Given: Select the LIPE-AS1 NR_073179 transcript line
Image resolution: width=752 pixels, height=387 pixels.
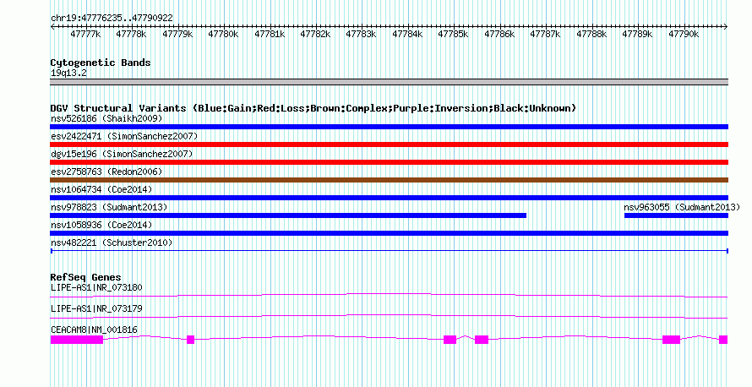Looking at the screenshot, I should pos(389,317).
